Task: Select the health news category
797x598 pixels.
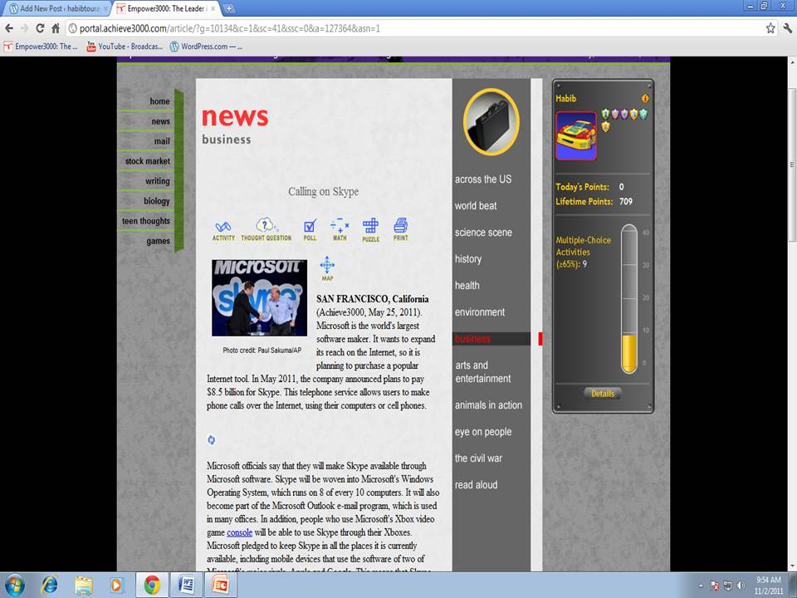Action: pos(467,285)
